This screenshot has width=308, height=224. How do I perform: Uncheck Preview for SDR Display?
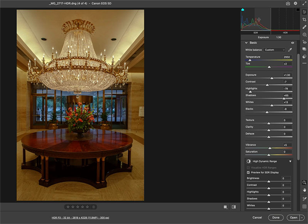248,173
